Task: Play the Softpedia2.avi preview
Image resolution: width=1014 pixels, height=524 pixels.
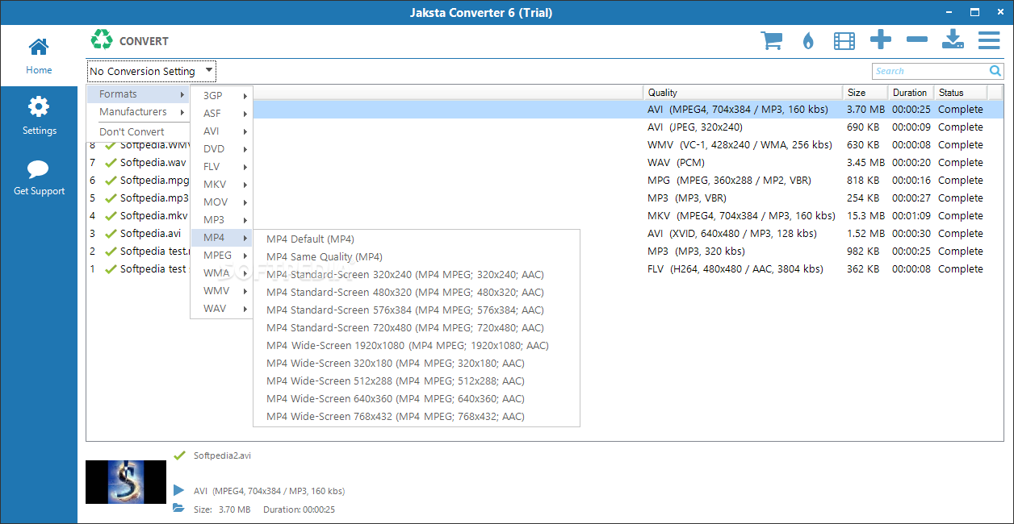Action: coord(178,490)
